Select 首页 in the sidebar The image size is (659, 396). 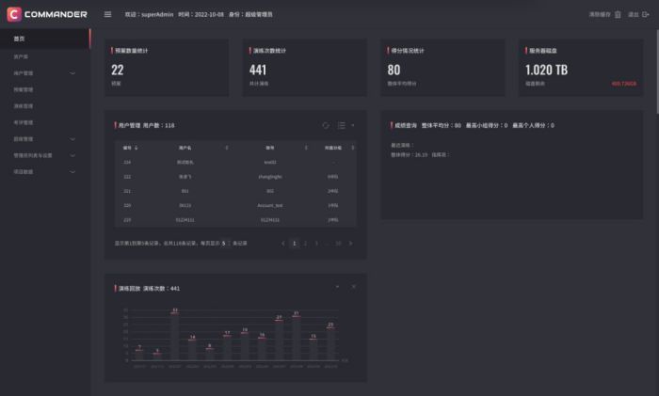(20, 39)
